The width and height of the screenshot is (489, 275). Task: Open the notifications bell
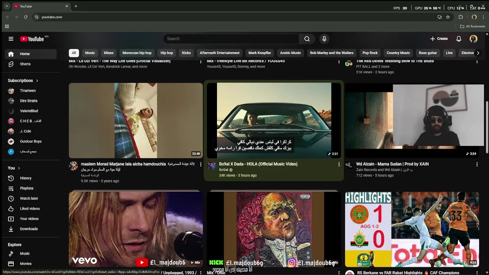click(x=459, y=39)
